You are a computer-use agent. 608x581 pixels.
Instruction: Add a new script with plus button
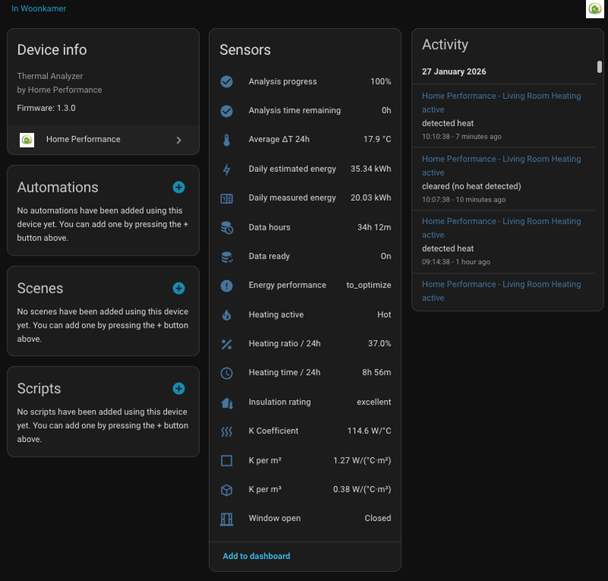pos(179,389)
